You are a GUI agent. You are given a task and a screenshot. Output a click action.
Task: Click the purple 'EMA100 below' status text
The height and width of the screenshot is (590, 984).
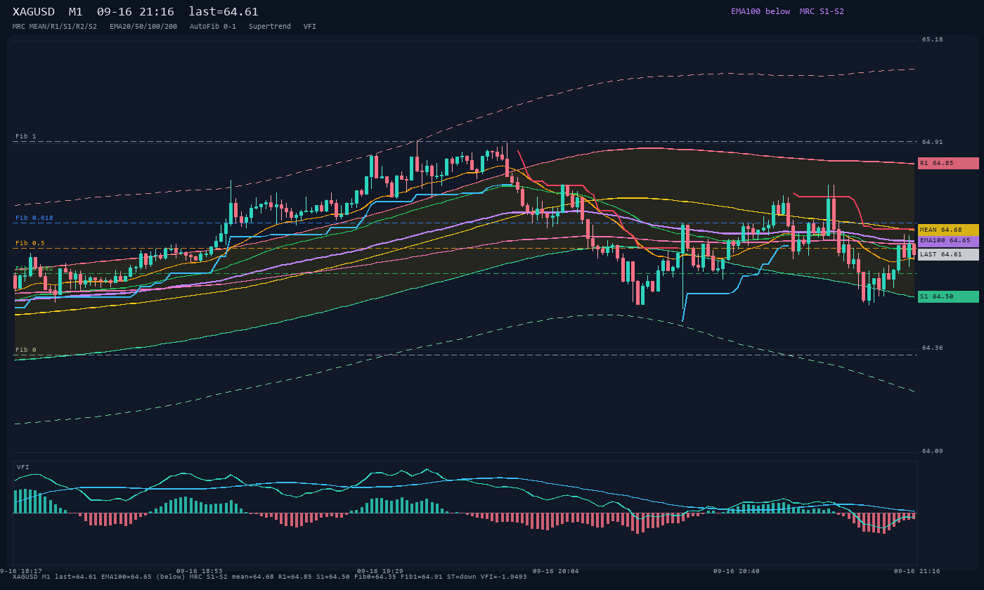click(x=760, y=11)
